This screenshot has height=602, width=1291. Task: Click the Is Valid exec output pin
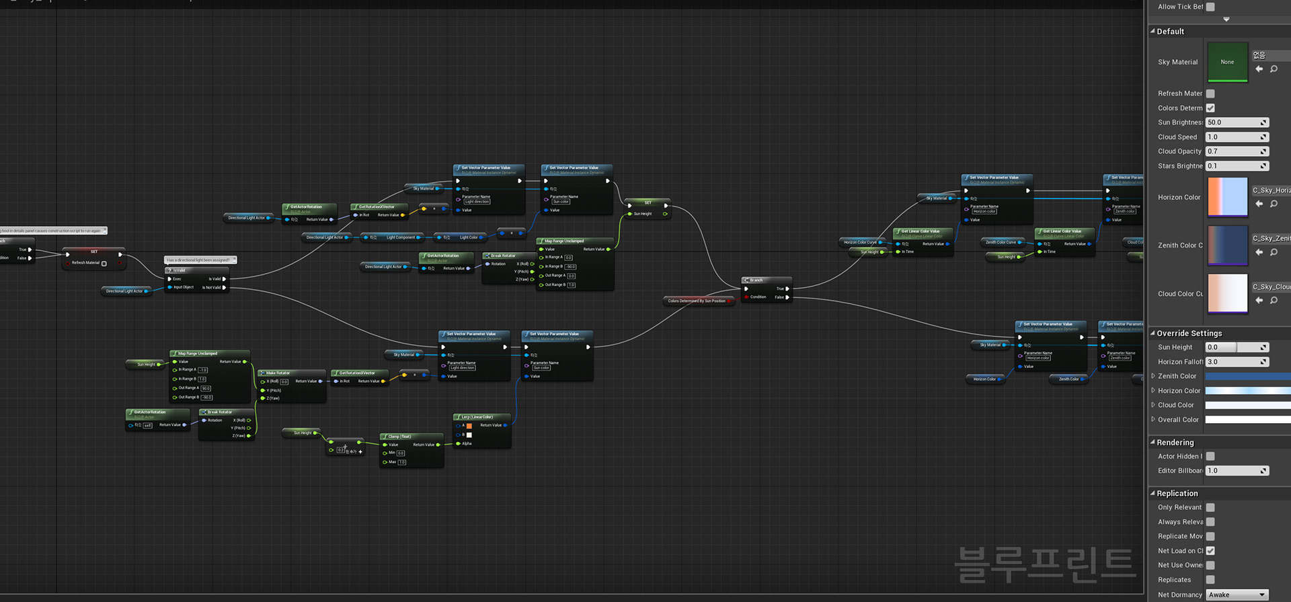click(x=225, y=278)
